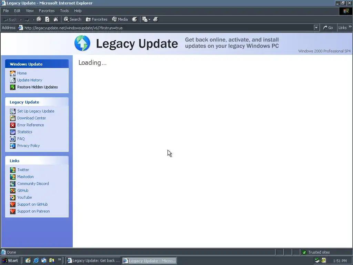Click the Forward arrow in toolbar
Viewport: 353px width, 265px height.
(27, 20)
